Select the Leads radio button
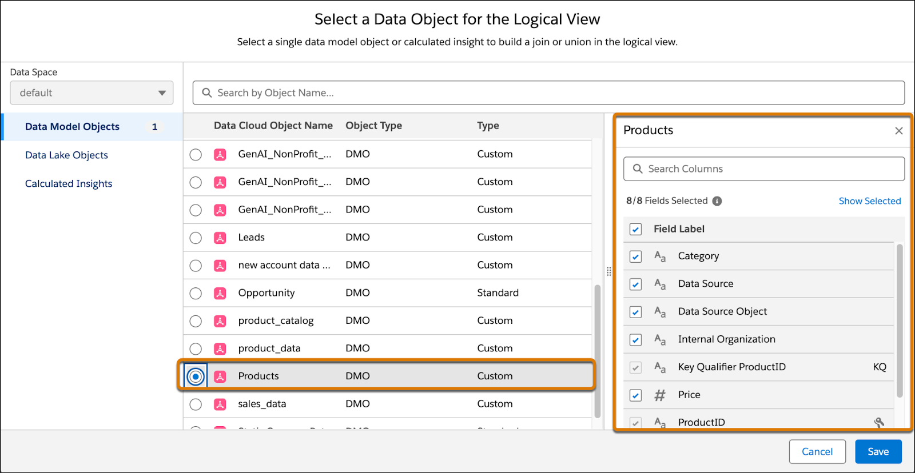Viewport: 915px width, 473px height. coord(196,238)
